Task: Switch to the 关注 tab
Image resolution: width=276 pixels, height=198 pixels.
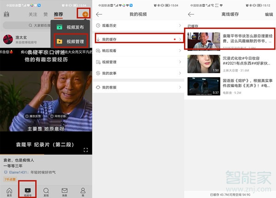Action: 33,14
